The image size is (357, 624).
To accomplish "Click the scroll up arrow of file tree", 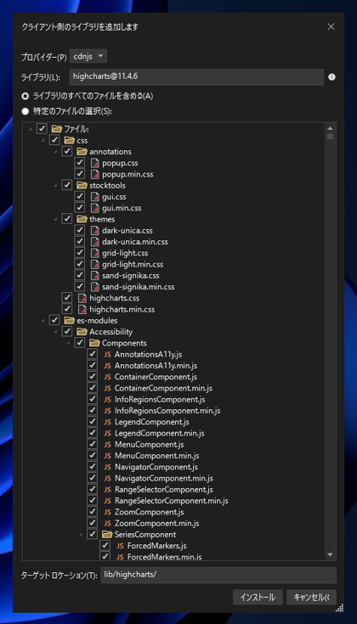I will (330, 128).
